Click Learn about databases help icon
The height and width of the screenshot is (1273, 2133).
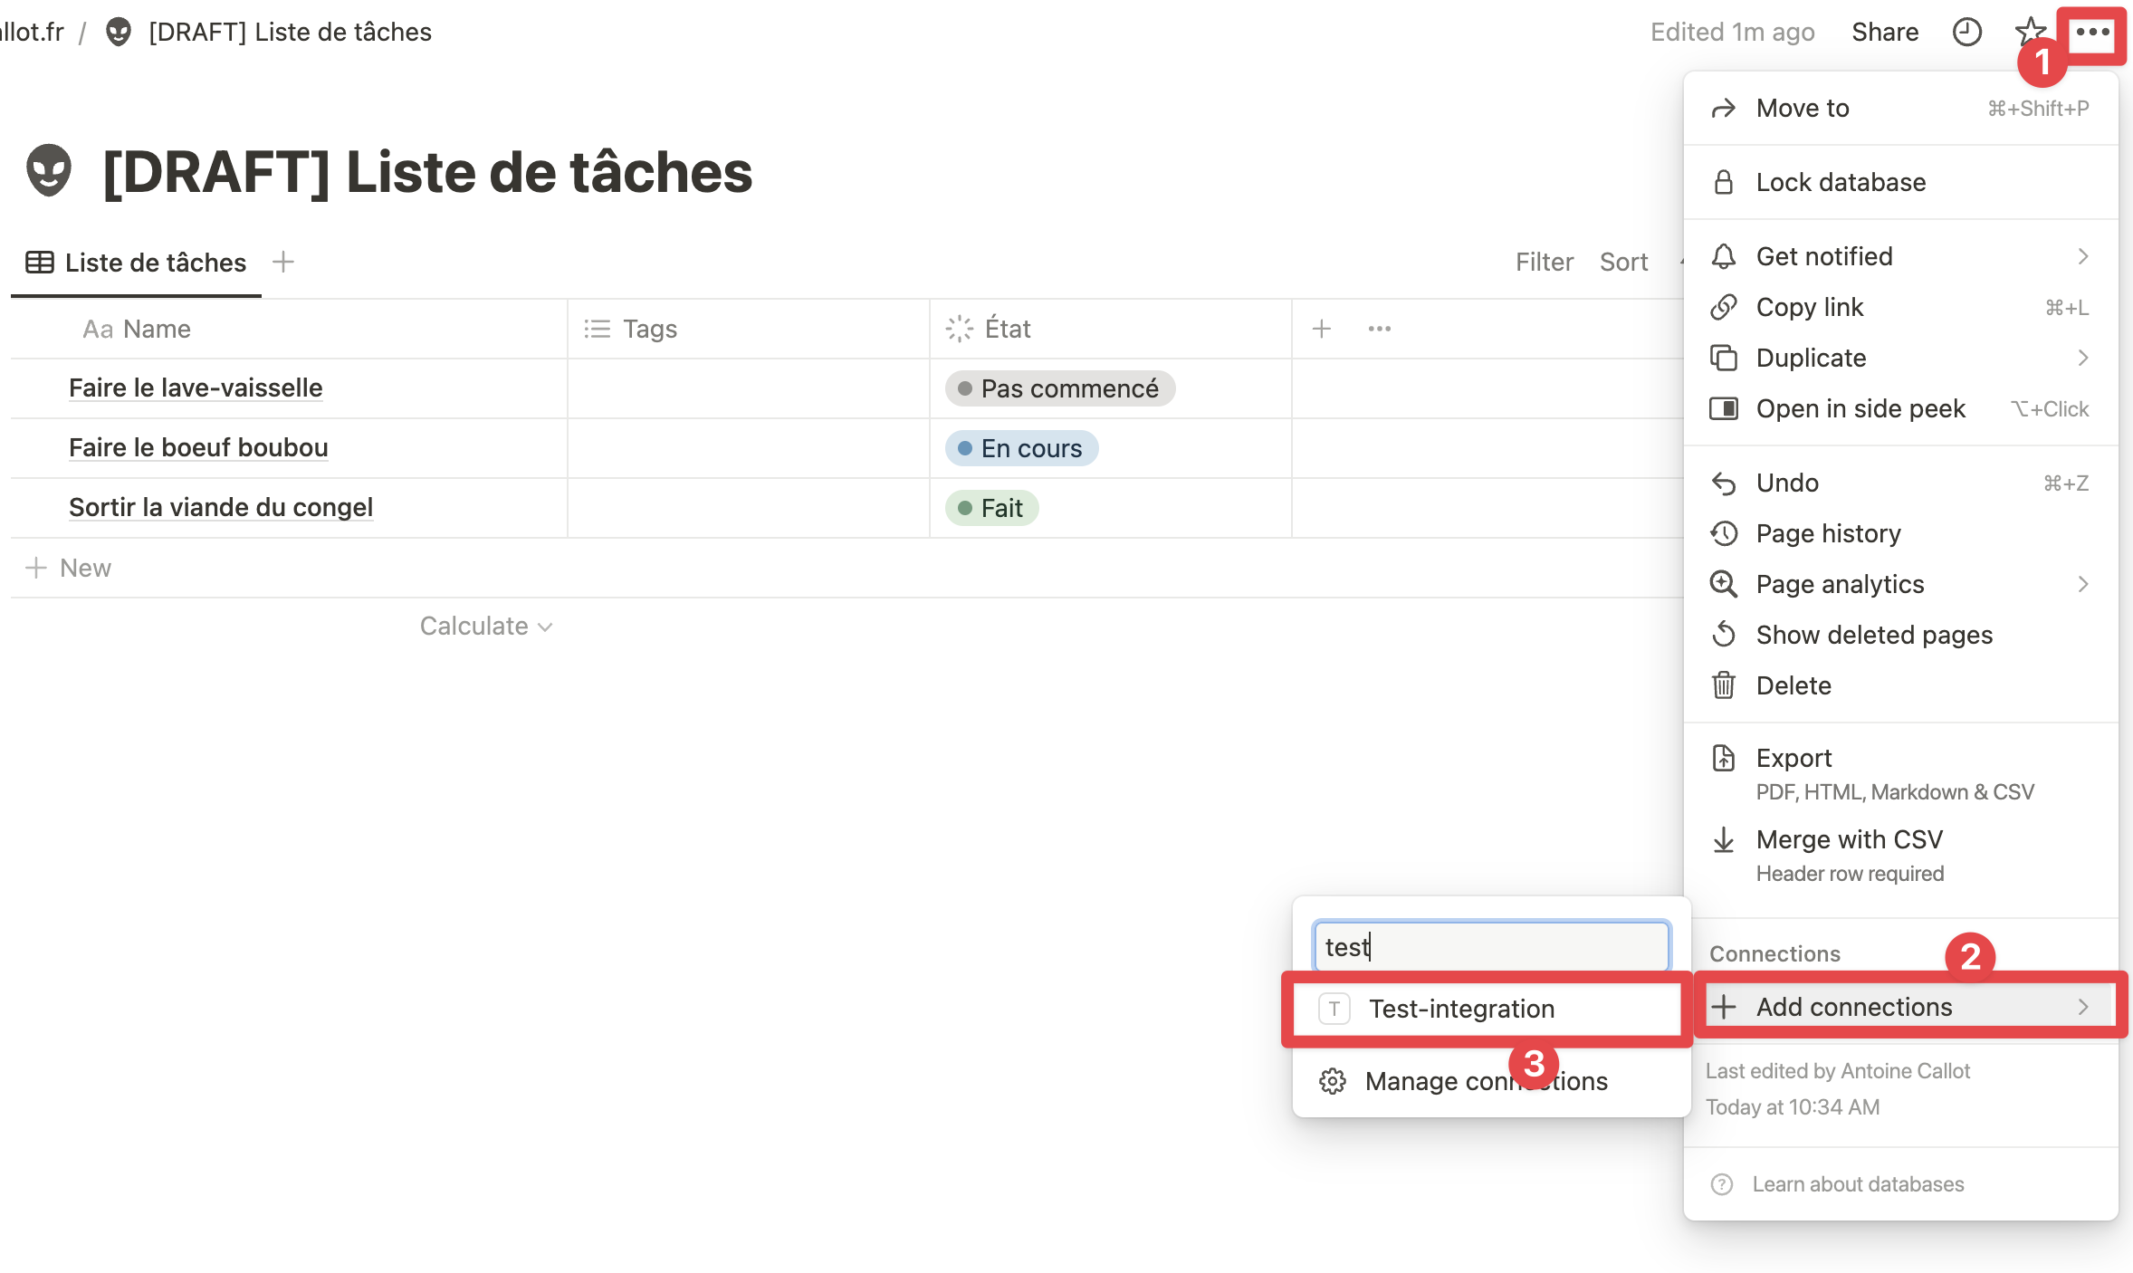click(x=1721, y=1184)
